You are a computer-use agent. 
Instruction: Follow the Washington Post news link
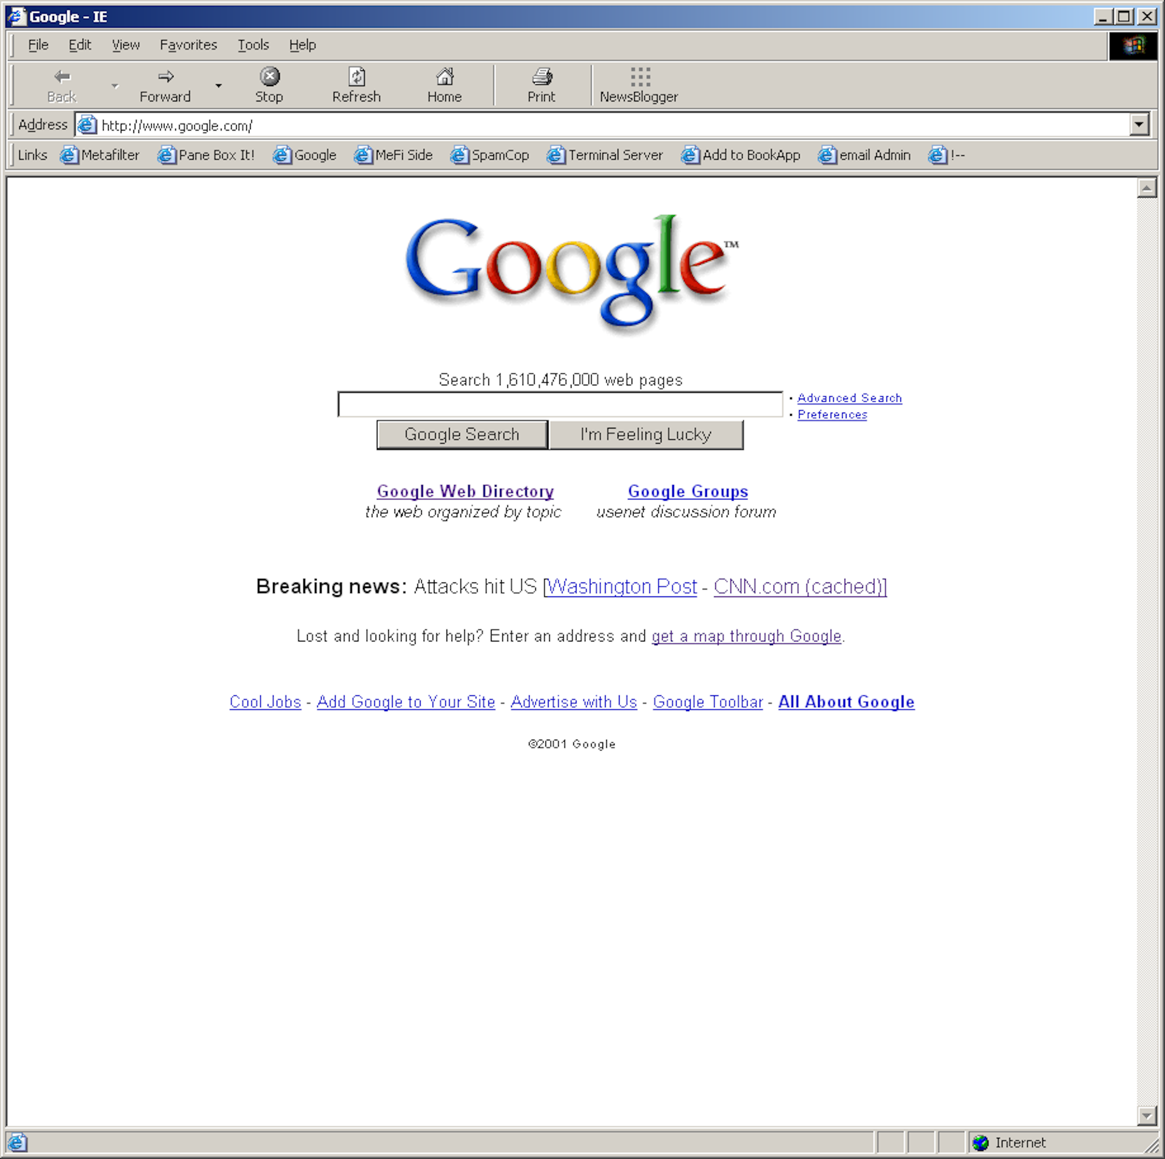click(622, 587)
